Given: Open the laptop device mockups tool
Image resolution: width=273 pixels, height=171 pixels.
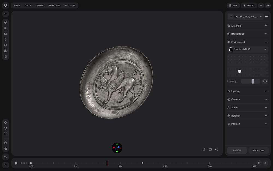Looking at the screenshot, I should (x=5, y=34).
